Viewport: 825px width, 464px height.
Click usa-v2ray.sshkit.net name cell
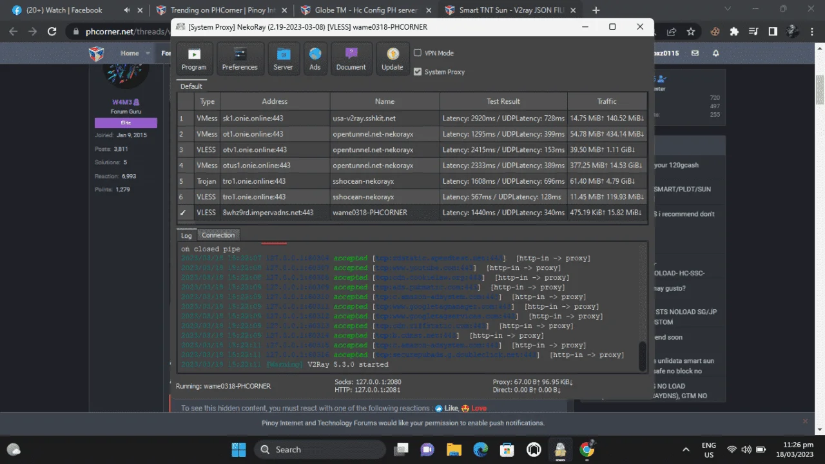pyautogui.click(x=385, y=119)
